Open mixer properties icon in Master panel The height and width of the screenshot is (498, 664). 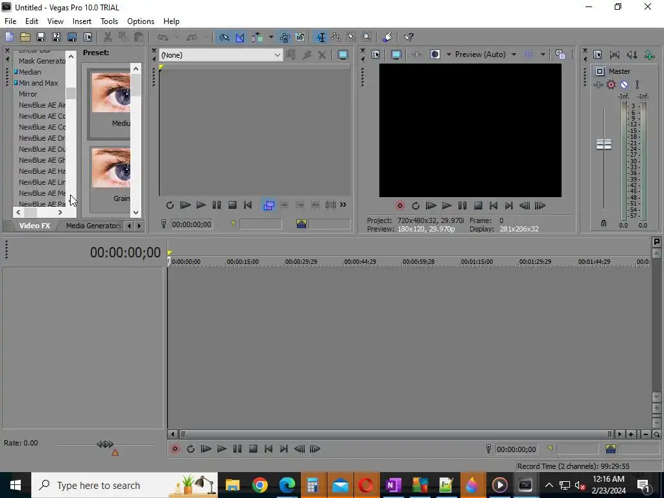point(597,54)
